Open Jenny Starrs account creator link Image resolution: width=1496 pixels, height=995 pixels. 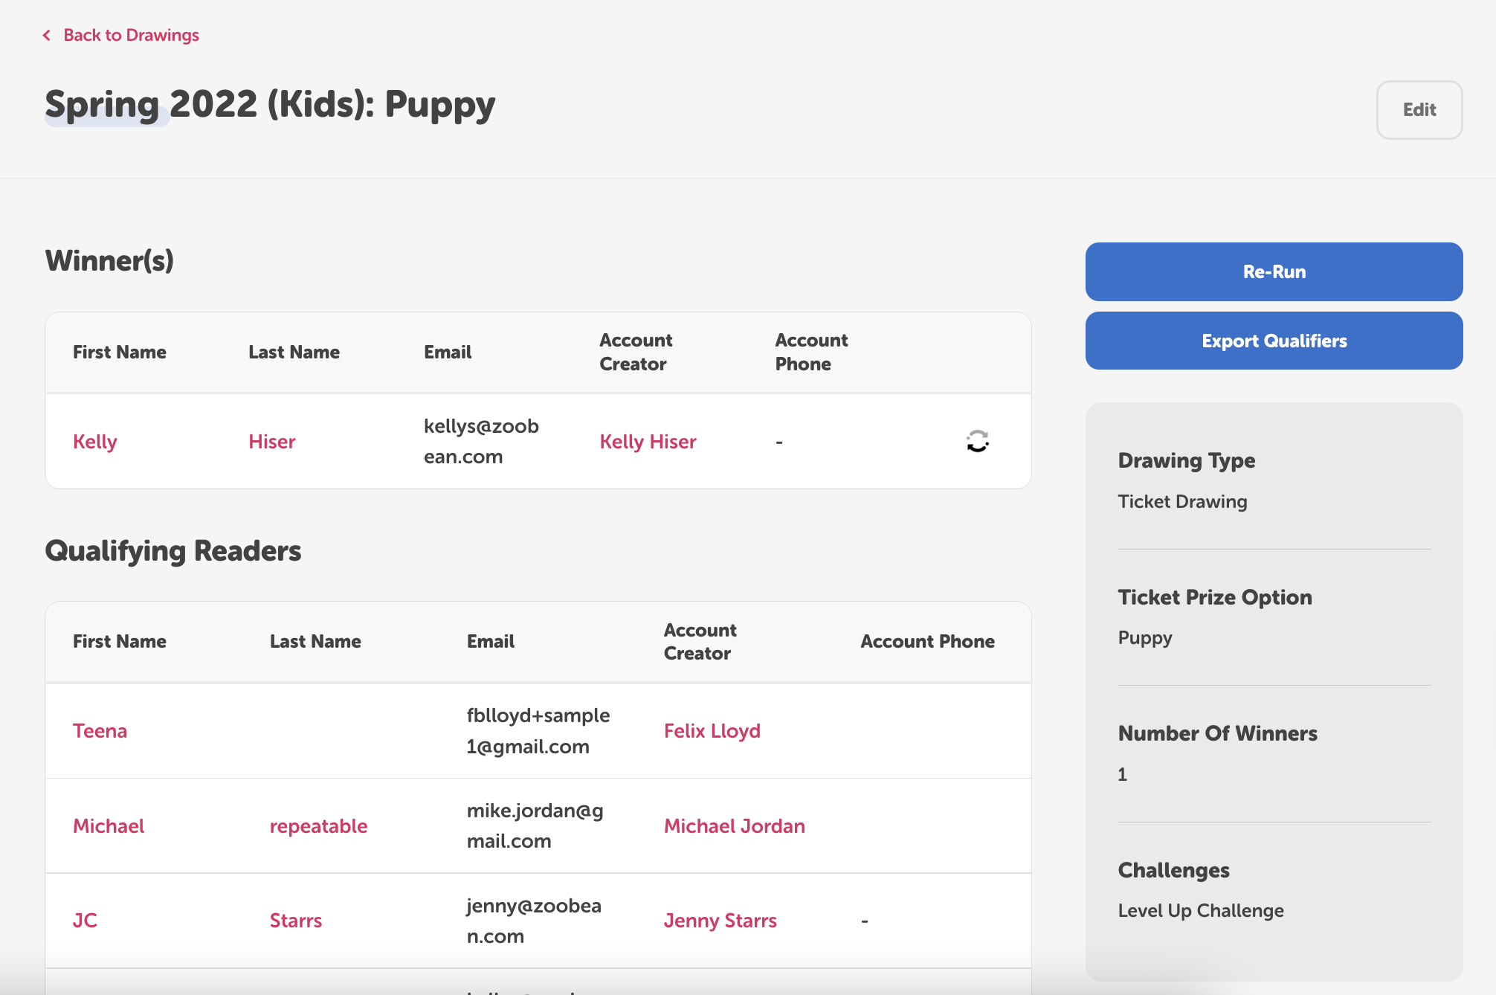[x=720, y=921]
